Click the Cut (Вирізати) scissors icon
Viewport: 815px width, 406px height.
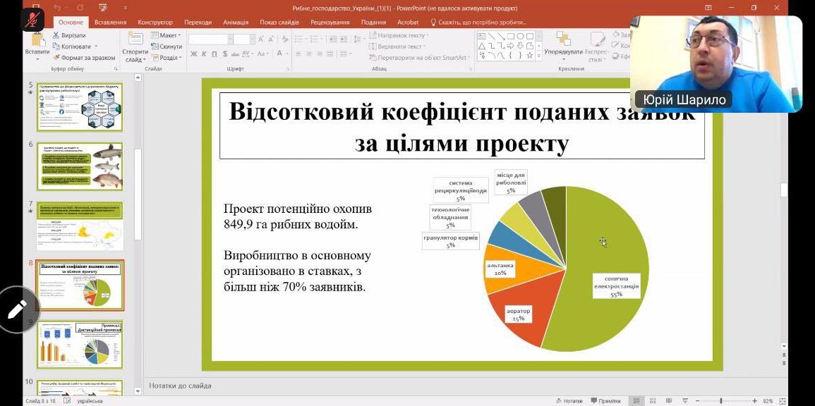click(56, 35)
